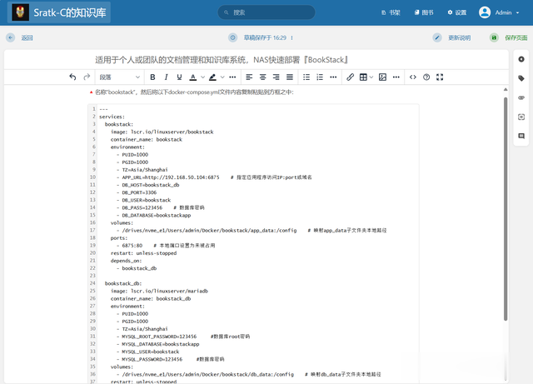Apply text color with the A icon
Viewport: 533px width, 384px height.
pyautogui.click(x=192, y=77)
